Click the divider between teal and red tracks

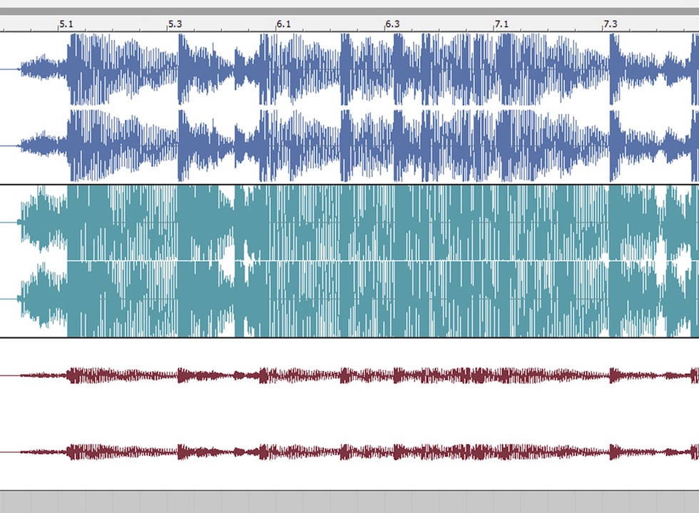point(349,337)
